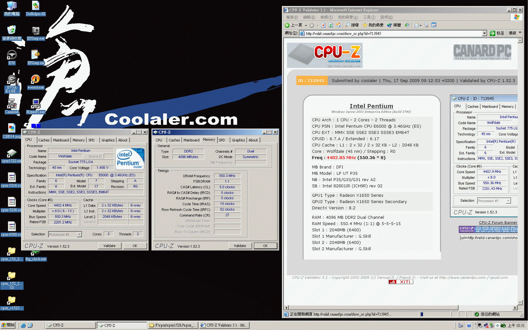Switch to Caches tab in left CPU-Z window
This screenshot has height=330, width=528.
pyautogui.click(x=44, y=140)
